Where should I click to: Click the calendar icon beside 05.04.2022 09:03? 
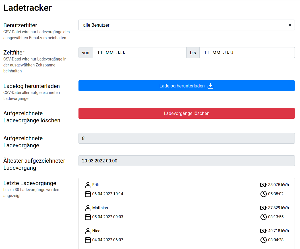point(88,217)
